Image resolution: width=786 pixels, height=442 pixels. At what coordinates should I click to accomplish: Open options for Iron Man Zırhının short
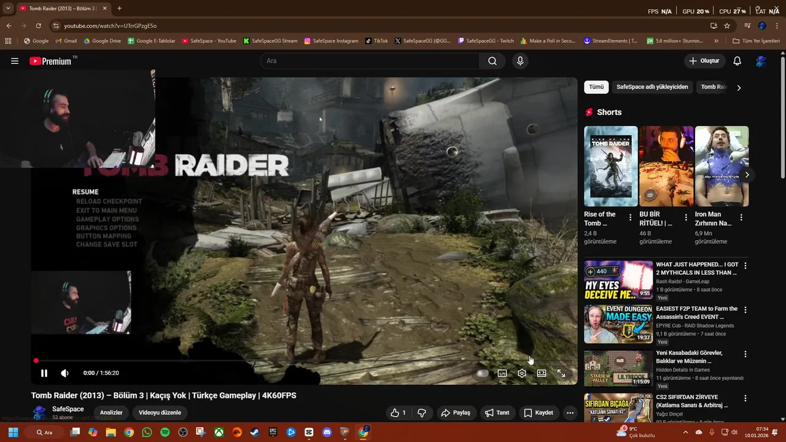click(x=741, y=217)
